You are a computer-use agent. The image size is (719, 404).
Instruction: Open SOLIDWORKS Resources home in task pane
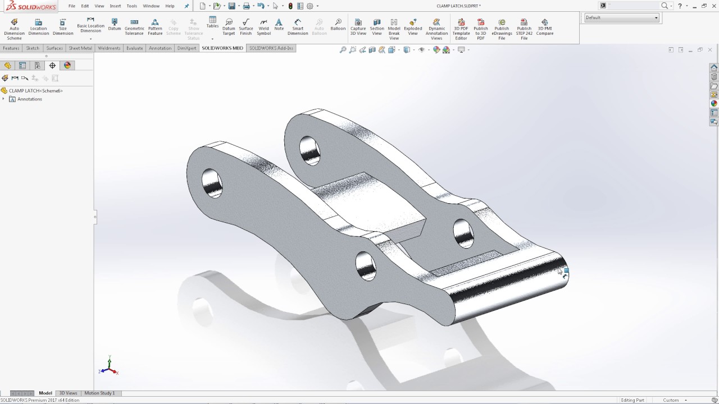point(714,68)
